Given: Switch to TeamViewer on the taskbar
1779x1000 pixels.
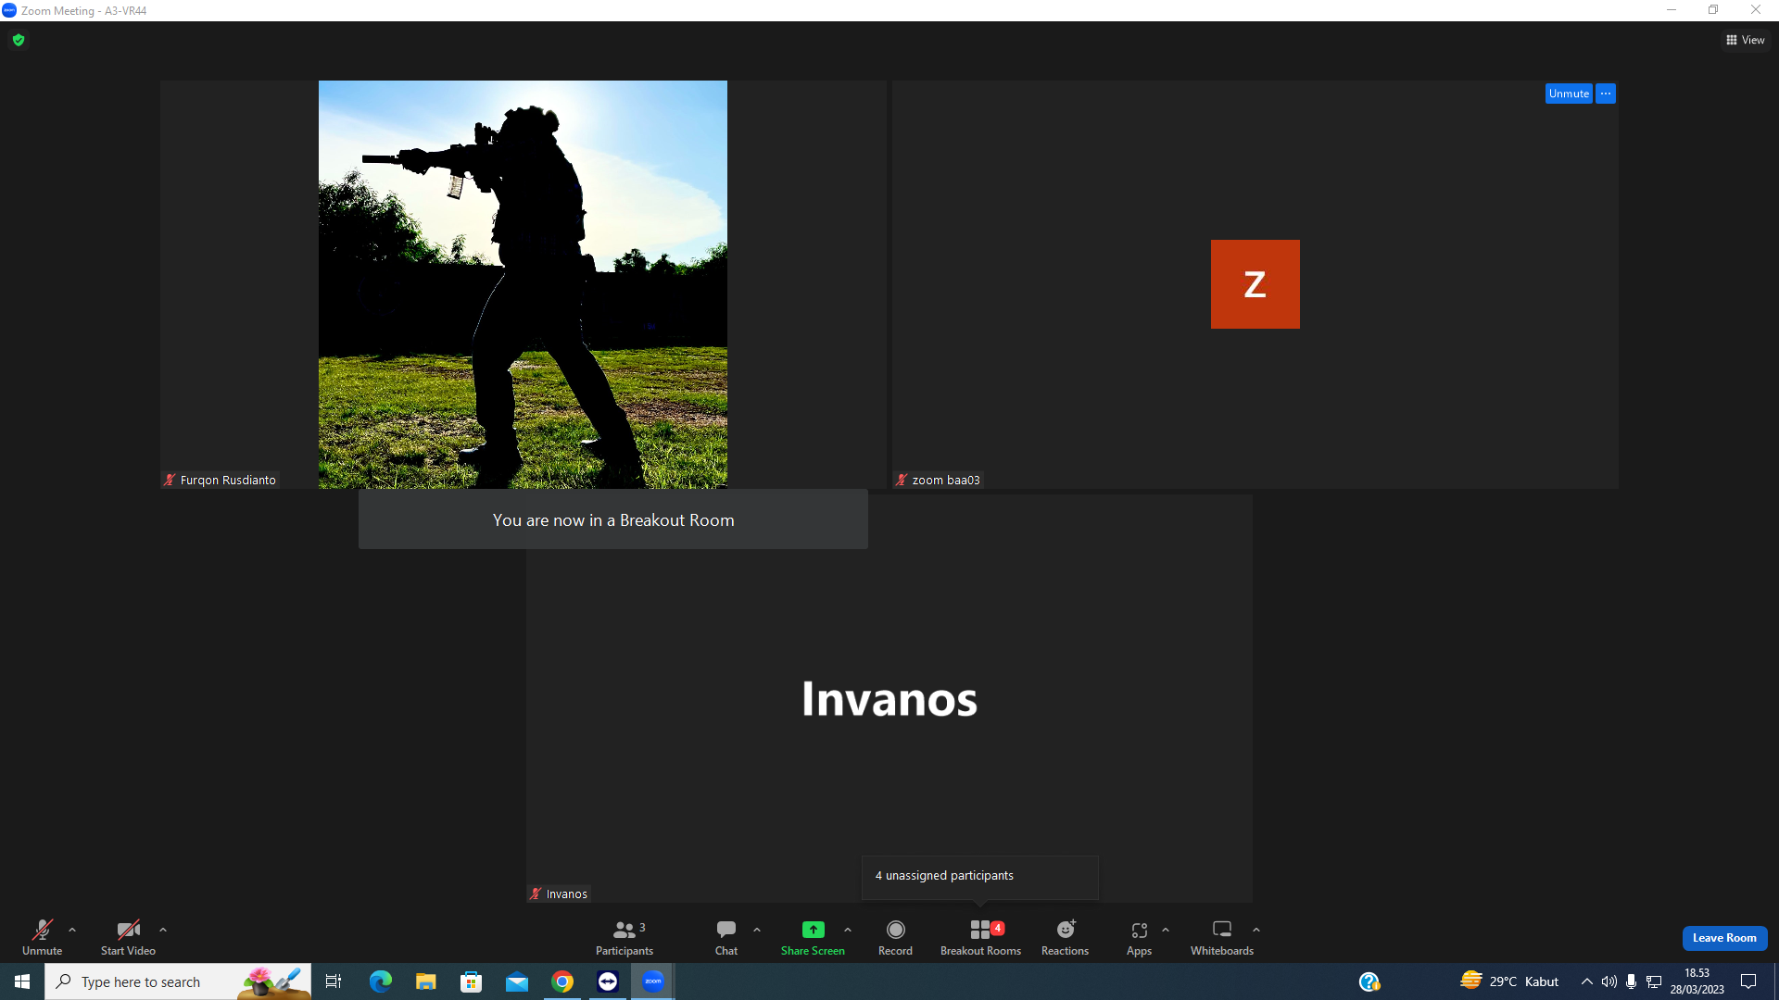Looking at the screenshot, I should click(608, 981).
